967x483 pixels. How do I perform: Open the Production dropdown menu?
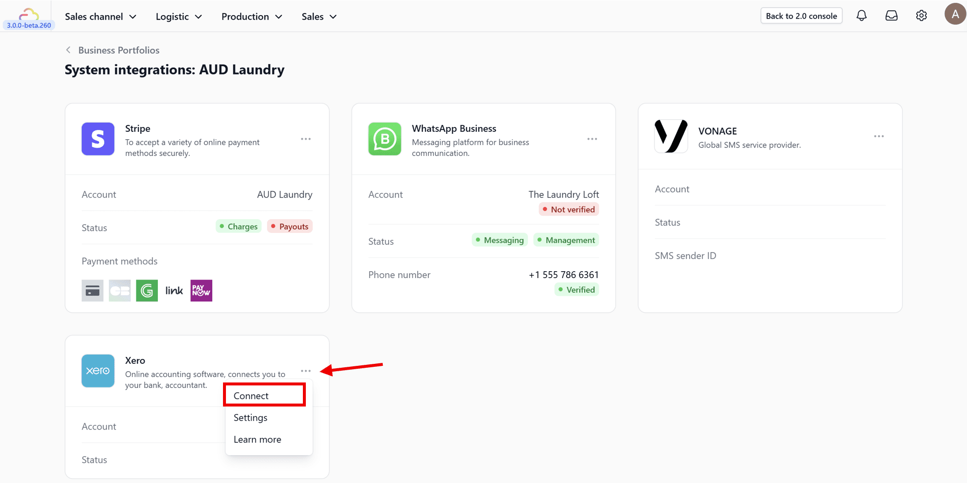251,17
